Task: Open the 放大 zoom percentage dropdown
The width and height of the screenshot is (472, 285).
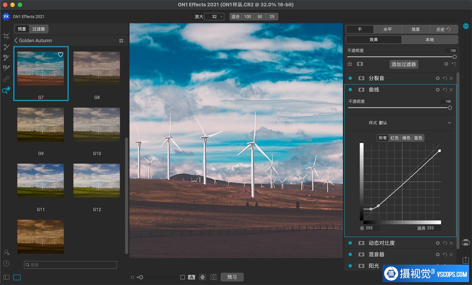Action: coord(214,17)
